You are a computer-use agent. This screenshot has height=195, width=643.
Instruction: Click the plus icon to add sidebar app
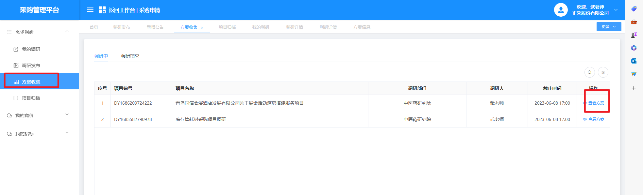[x=634, y=88]
